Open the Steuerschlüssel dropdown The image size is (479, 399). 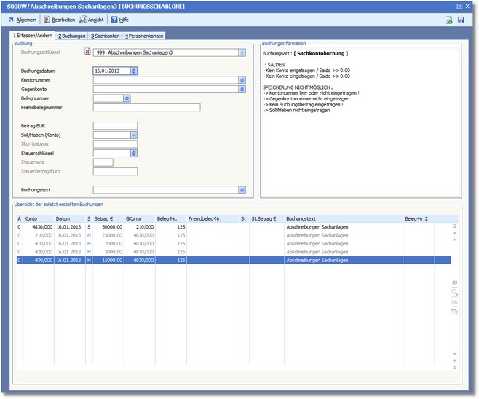click(x=134, y=154)
